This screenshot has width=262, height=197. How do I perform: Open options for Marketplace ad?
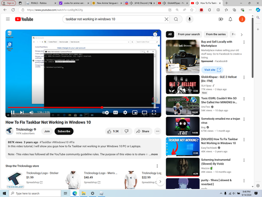(244, 42)
